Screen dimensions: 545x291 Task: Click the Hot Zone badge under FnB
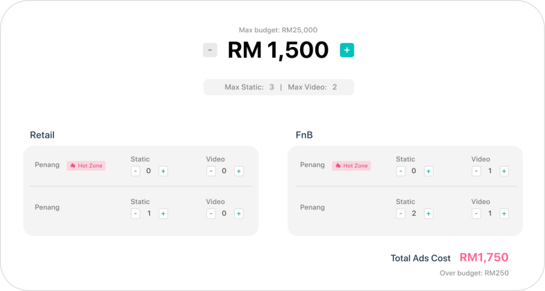[x=352, y=165]
